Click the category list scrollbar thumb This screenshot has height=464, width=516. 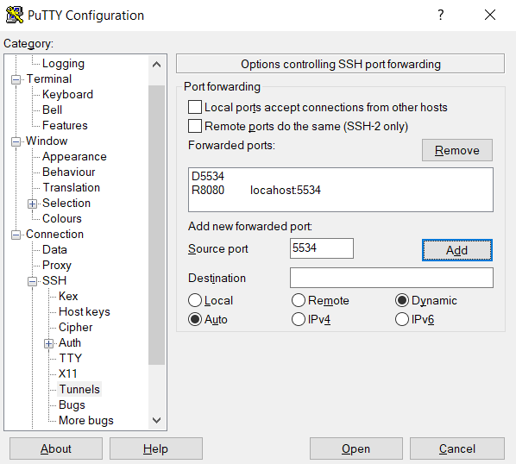tap(157, 225)
